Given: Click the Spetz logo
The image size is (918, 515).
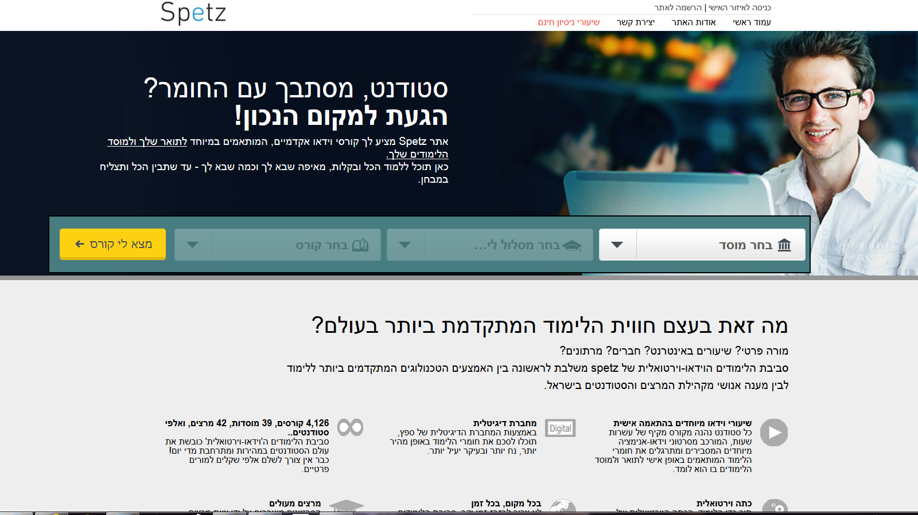Looking at the screenshot, I should pos(193,13).
